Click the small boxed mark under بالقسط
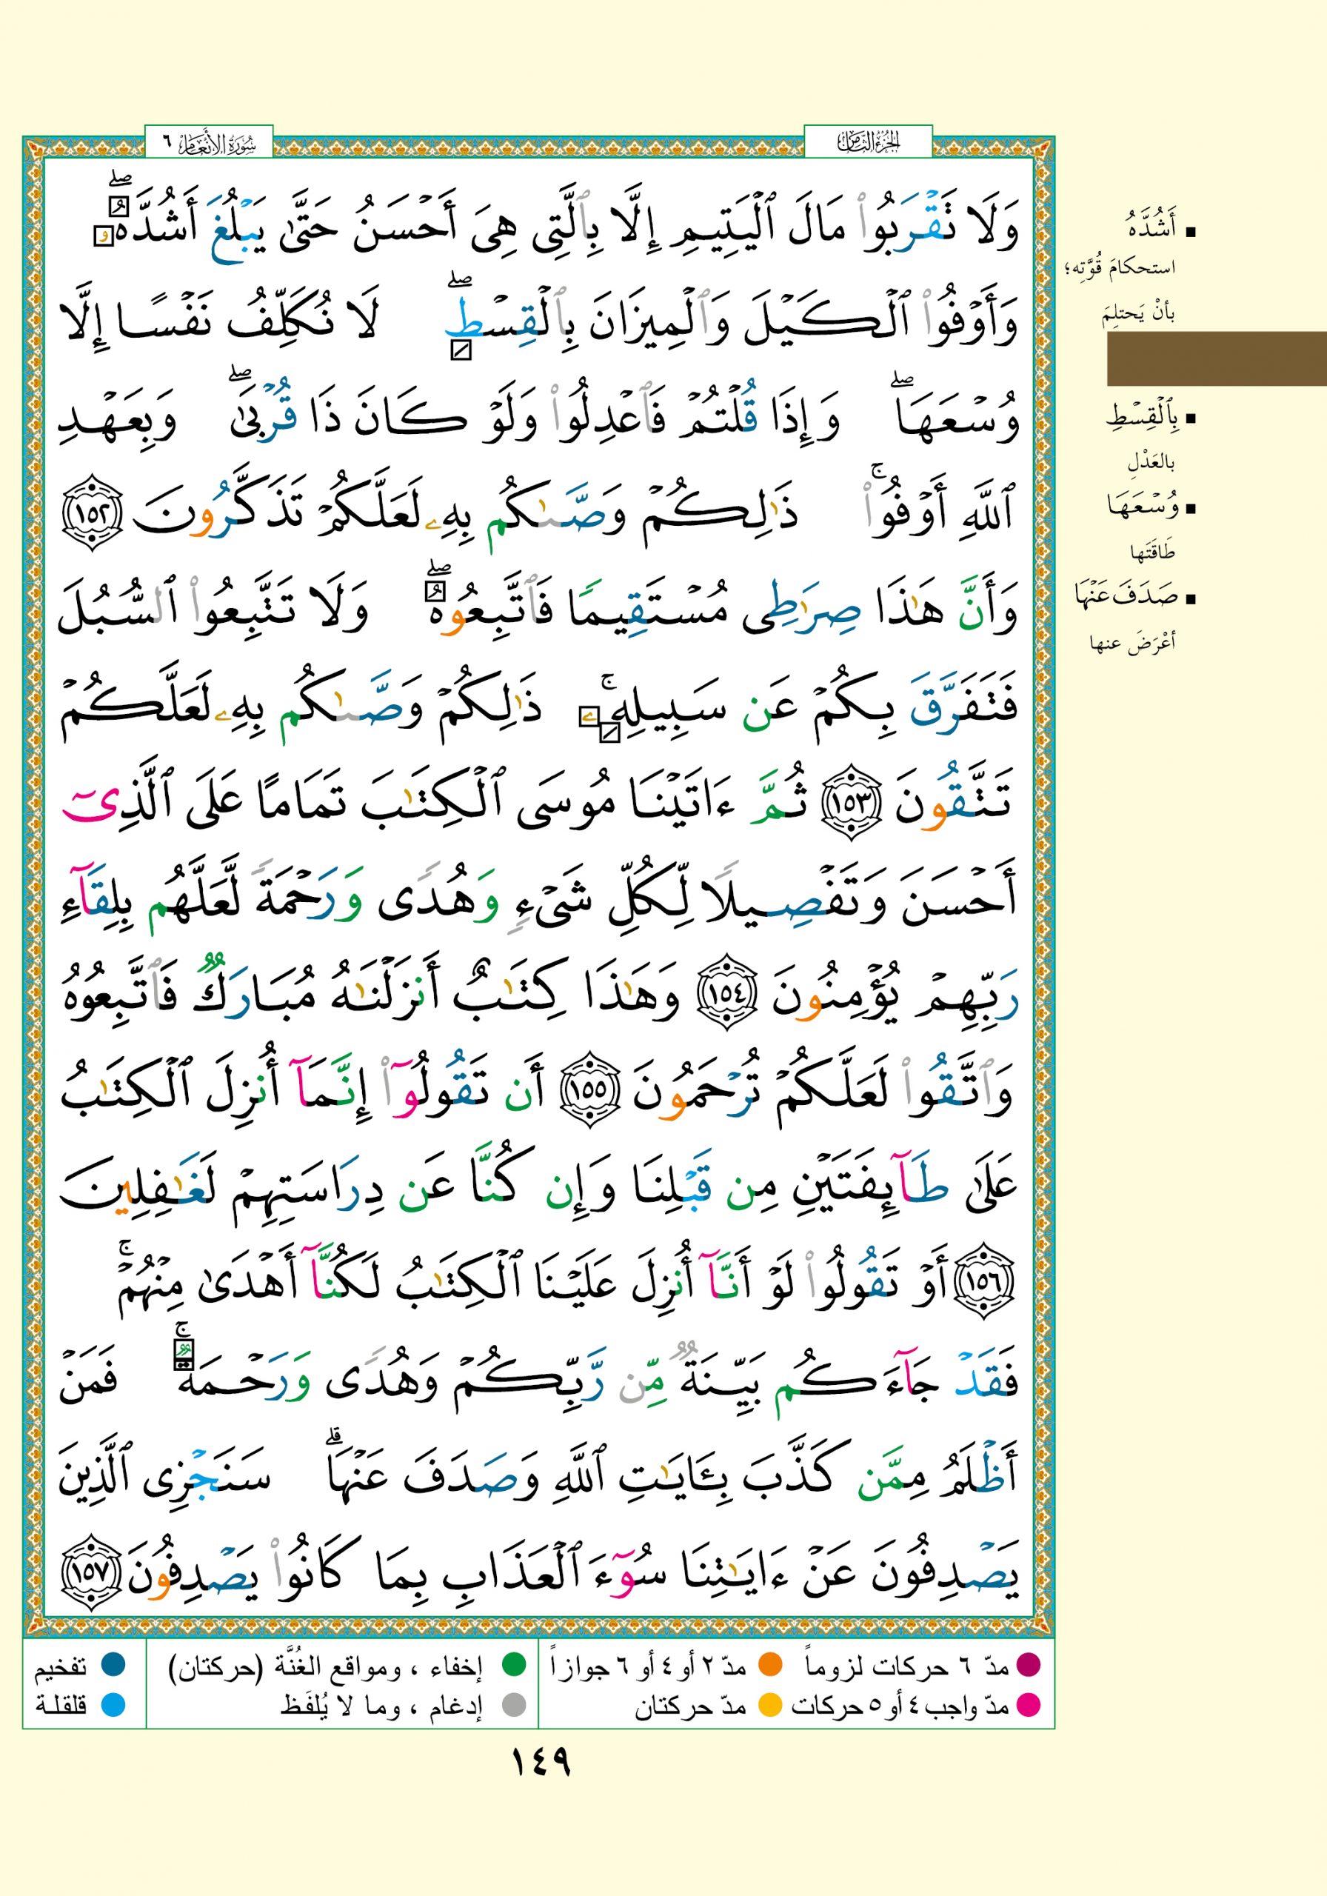1327x1896 pixels. tap(460, 351)
